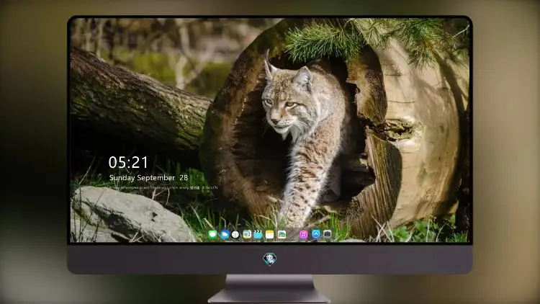Screen dimensions: 540x304
Task: Open the yellow Notes app icon
Action: pos(270,234)
